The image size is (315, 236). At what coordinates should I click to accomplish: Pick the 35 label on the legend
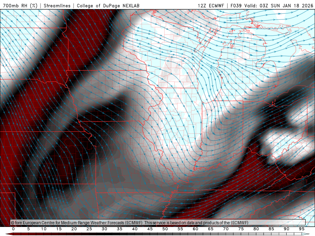120,229
